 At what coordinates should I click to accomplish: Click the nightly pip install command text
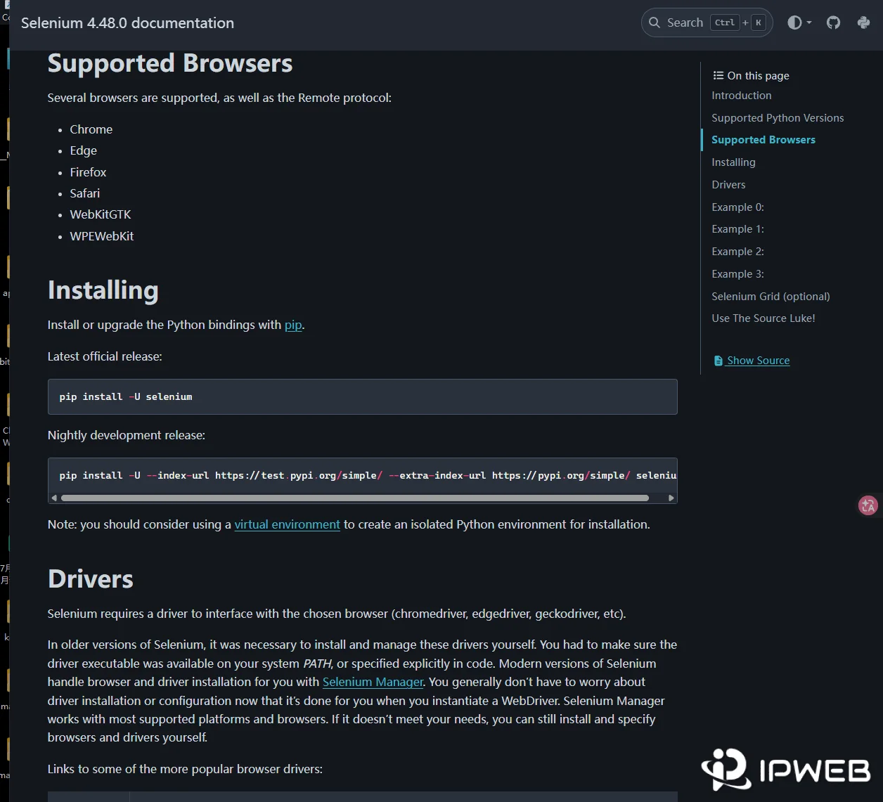point(368,476)
